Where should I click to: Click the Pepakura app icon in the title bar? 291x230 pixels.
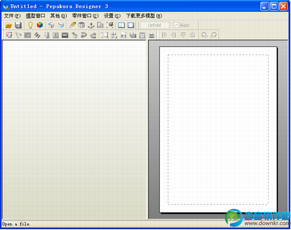6,6
